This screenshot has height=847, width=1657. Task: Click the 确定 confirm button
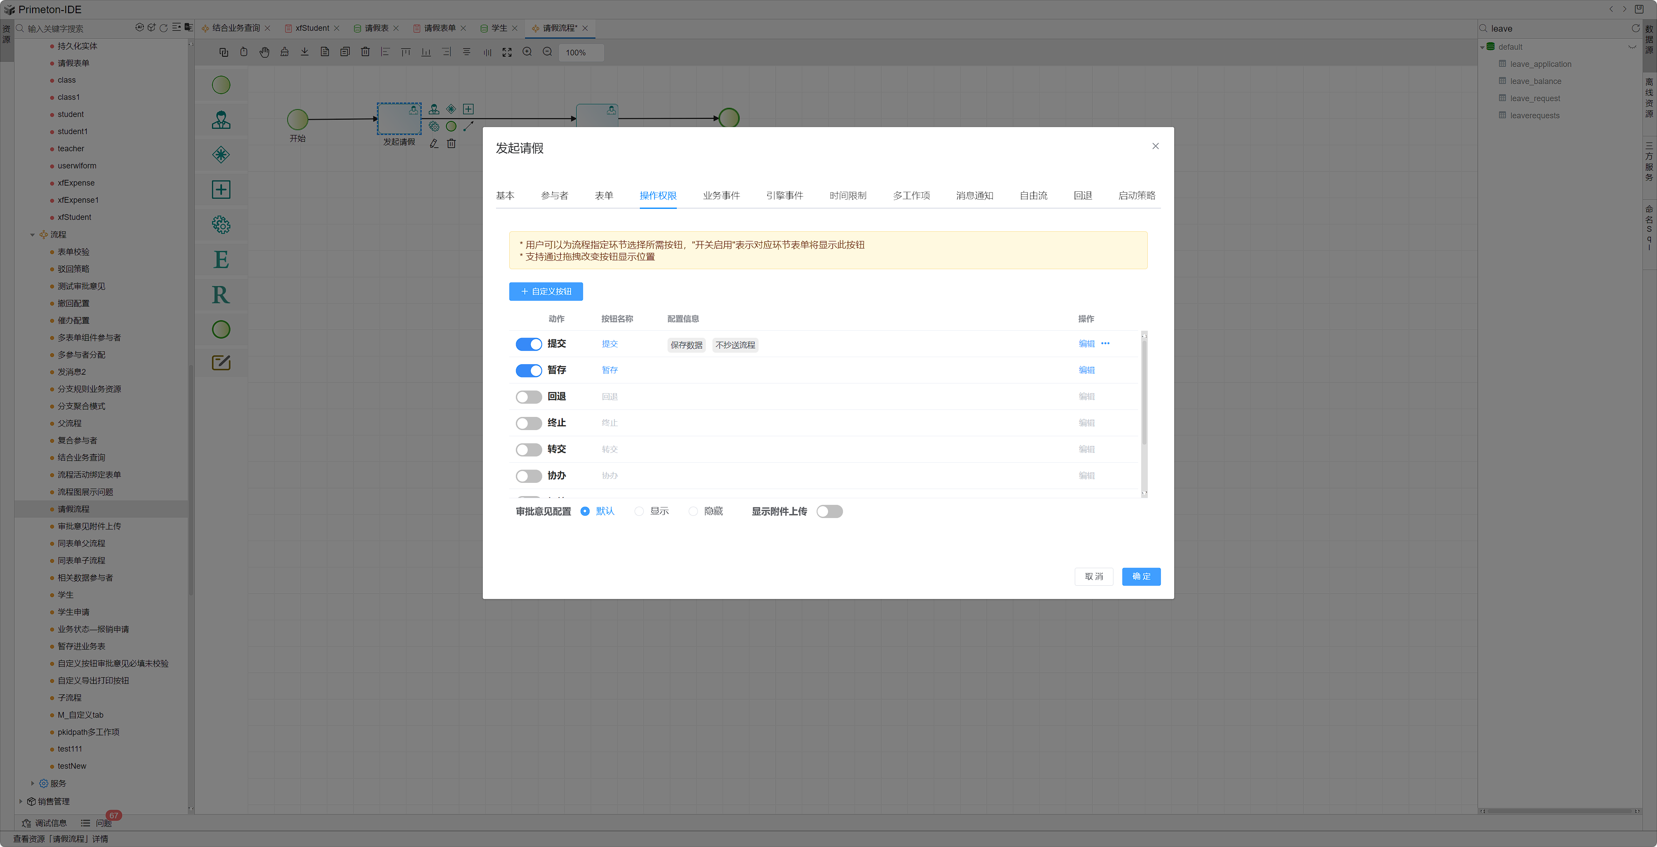click(1140, 576)
